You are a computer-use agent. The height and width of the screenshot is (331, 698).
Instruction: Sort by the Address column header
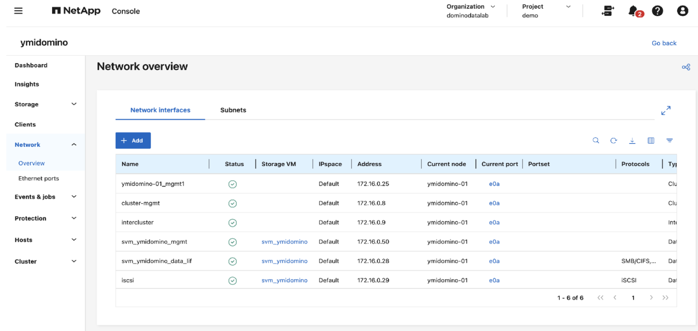369,164
